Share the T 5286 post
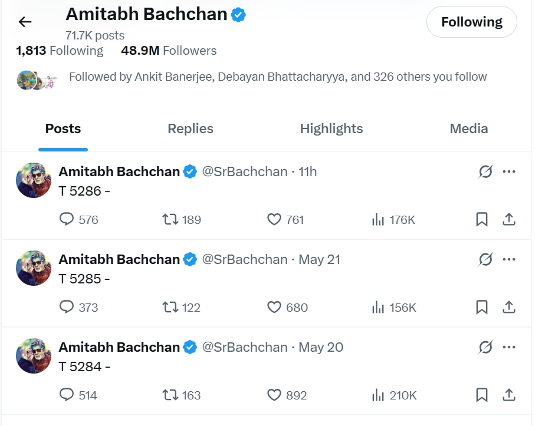This screenshot has height=426, width=535. point(509,220)
